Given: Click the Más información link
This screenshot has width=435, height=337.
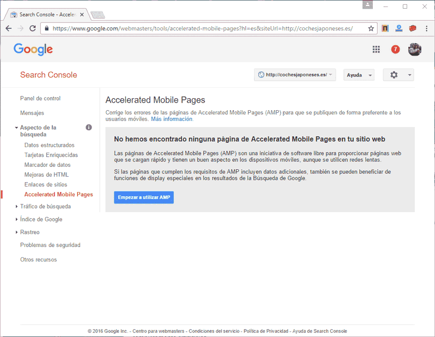Looking at the screenshot, I should click(x=172, y=119).
